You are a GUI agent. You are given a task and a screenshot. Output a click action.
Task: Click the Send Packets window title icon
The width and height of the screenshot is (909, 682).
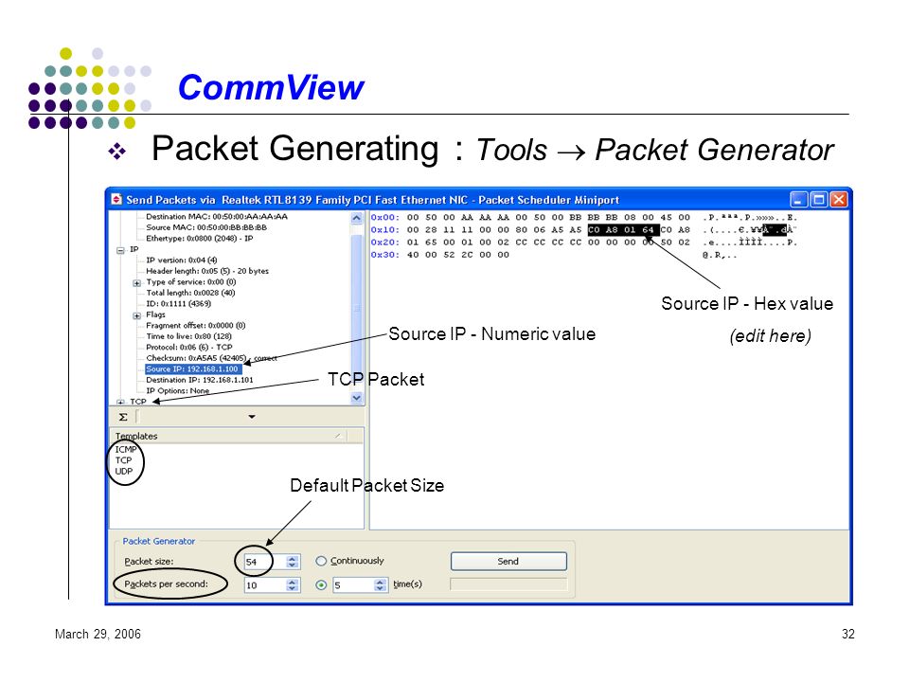(116, 200)
